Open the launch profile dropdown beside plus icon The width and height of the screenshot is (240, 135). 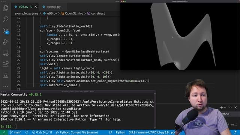(225, 108)
